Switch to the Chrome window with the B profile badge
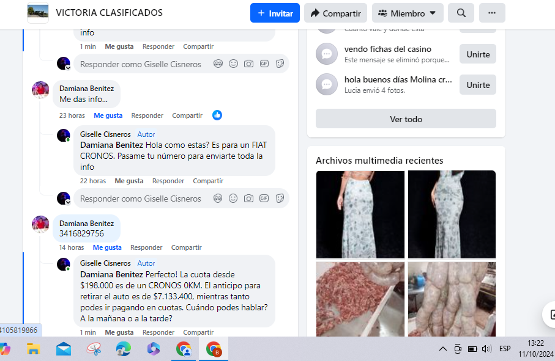Screen dimensions: 555x361 (x=214, y=349)
